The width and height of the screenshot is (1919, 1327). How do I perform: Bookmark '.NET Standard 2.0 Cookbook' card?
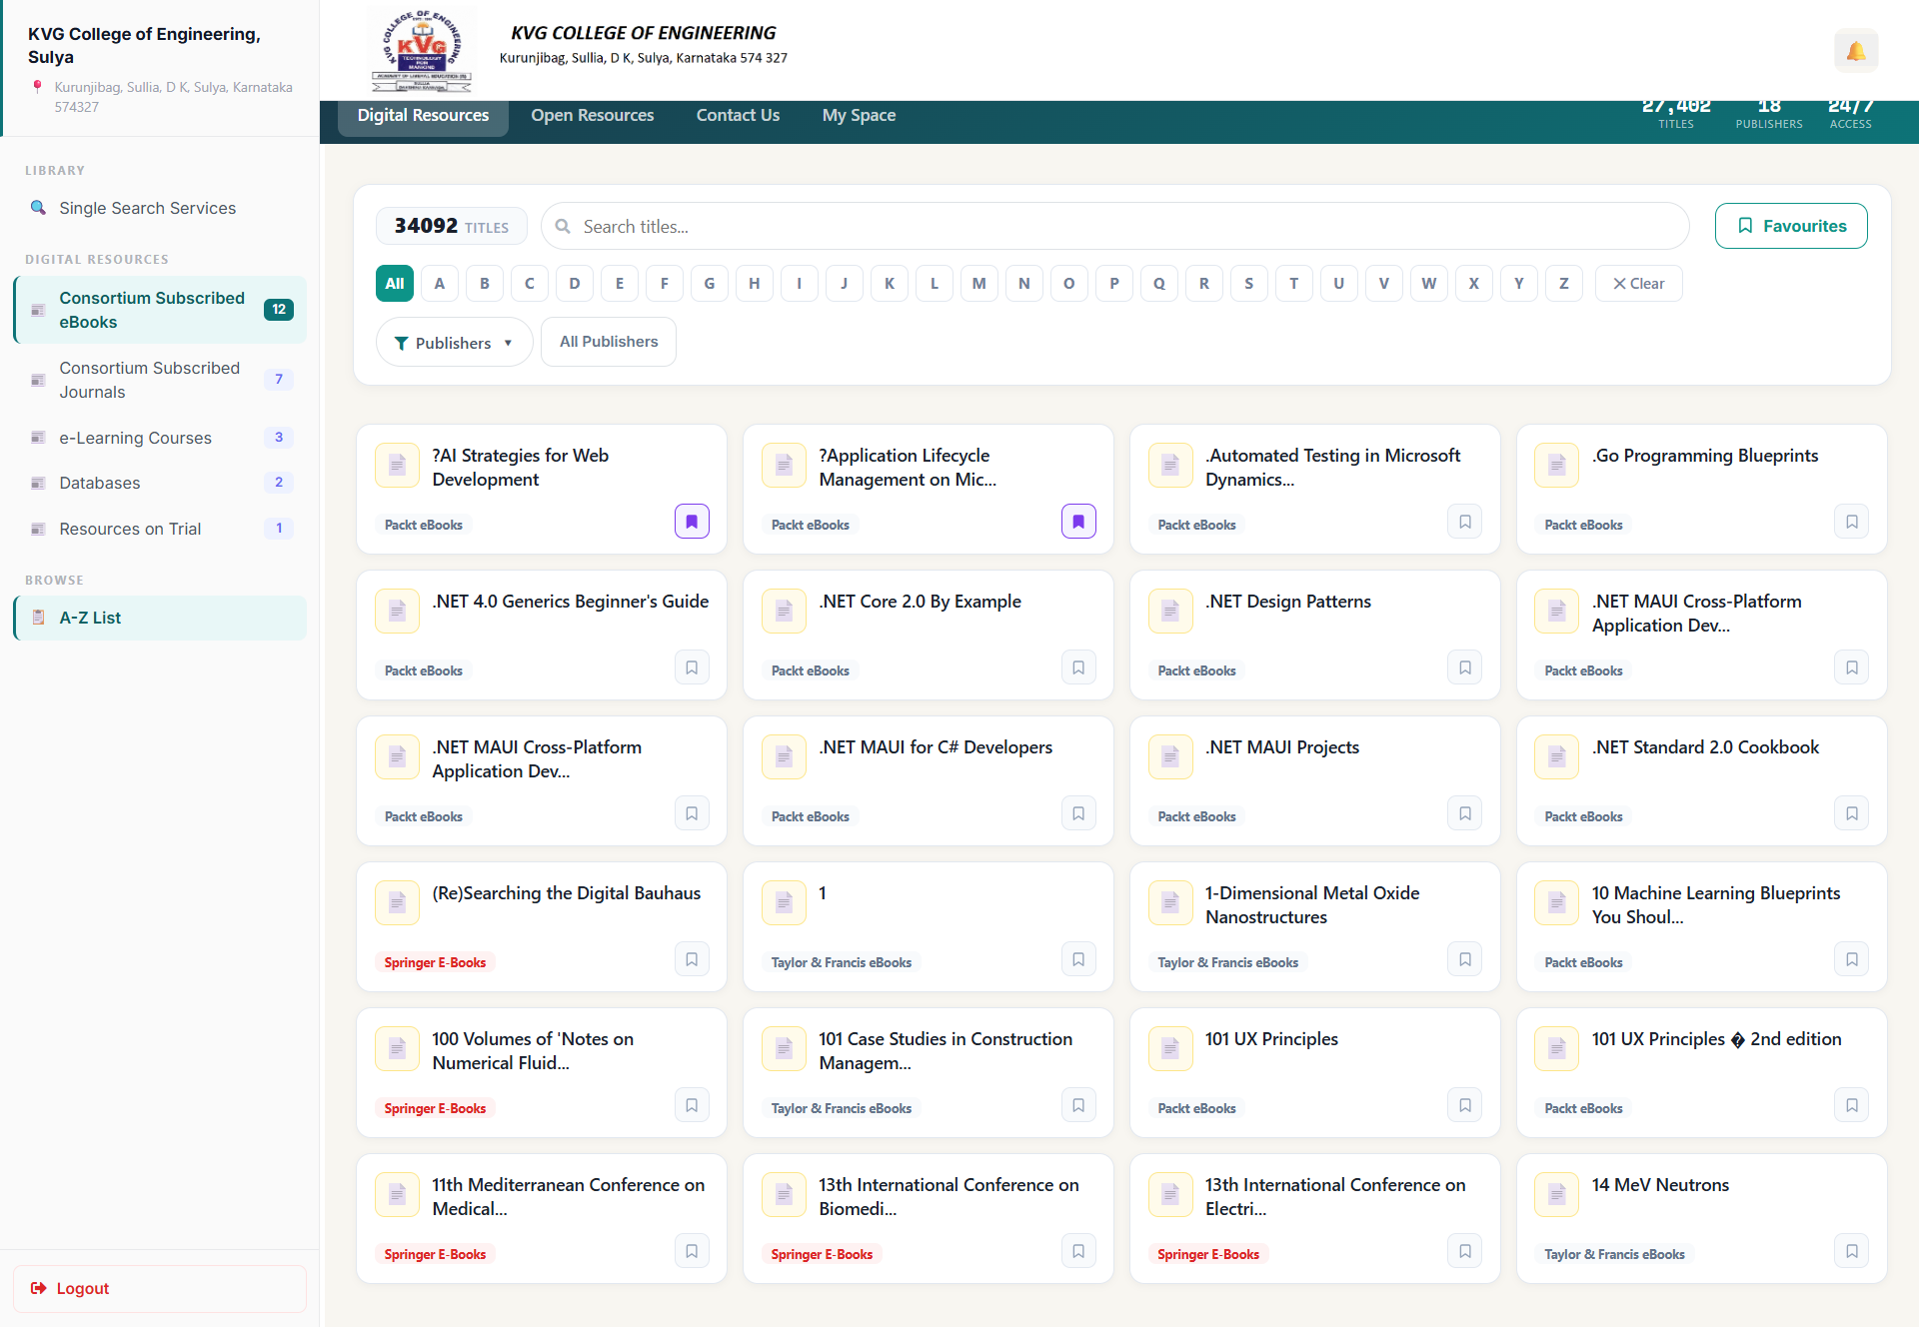(x=1852, y=813)
